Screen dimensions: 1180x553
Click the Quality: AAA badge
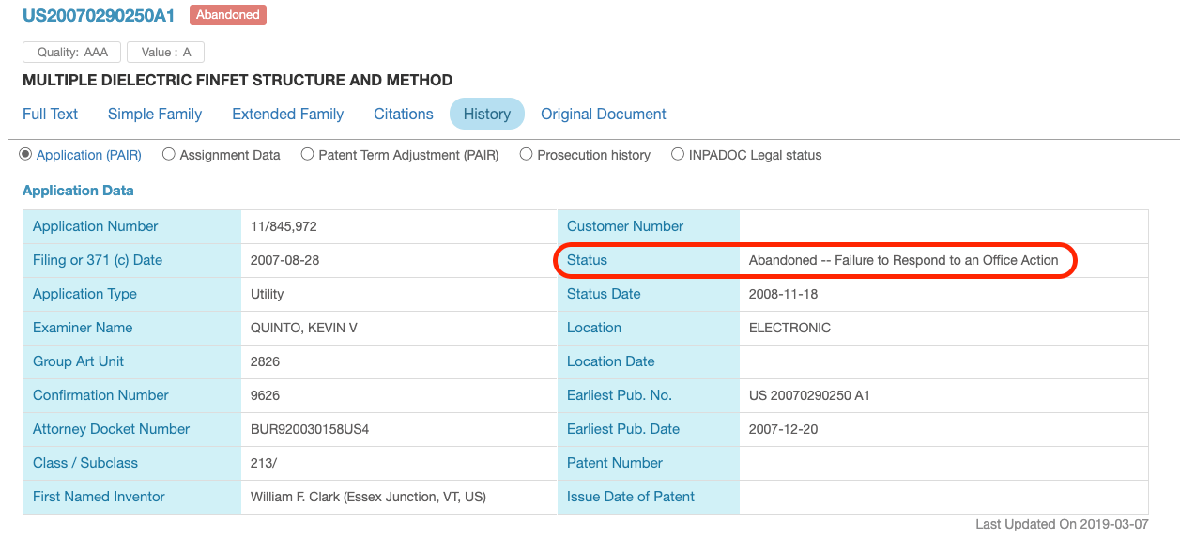(72, 53)
